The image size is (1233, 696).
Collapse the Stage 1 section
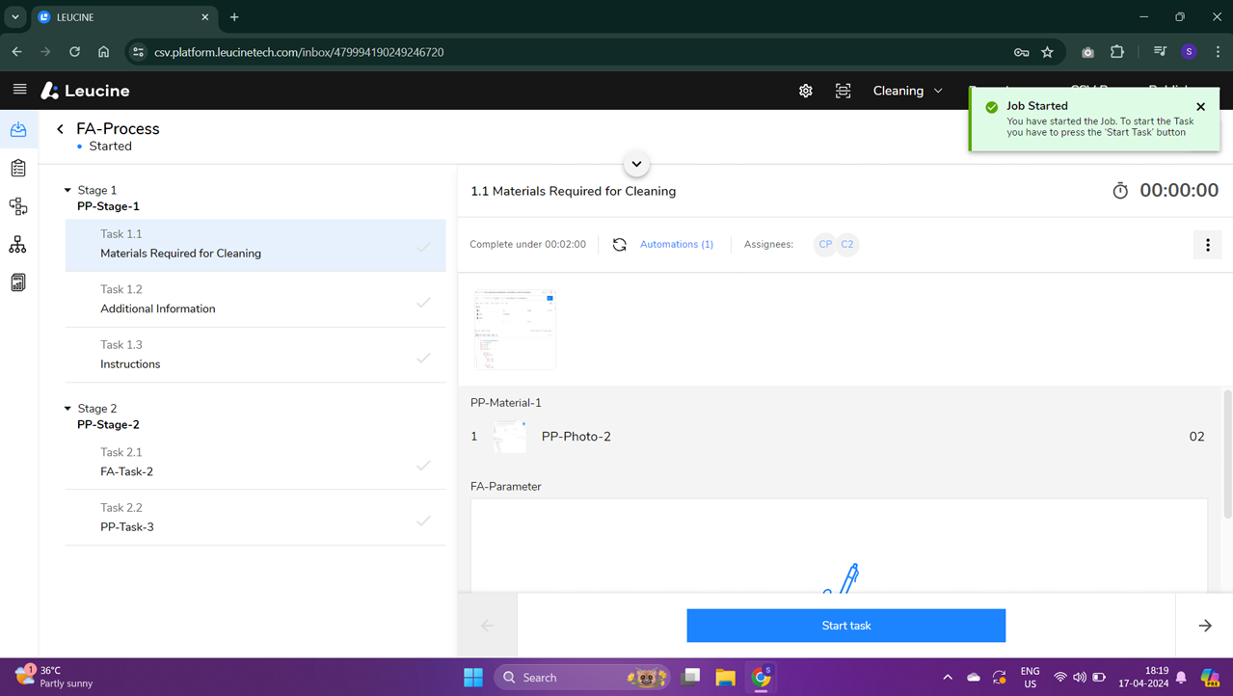[67, 191]
